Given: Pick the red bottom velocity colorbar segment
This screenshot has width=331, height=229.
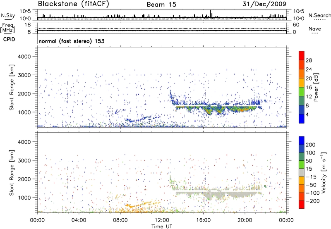Looking at the screenshot, I should 302,205.
